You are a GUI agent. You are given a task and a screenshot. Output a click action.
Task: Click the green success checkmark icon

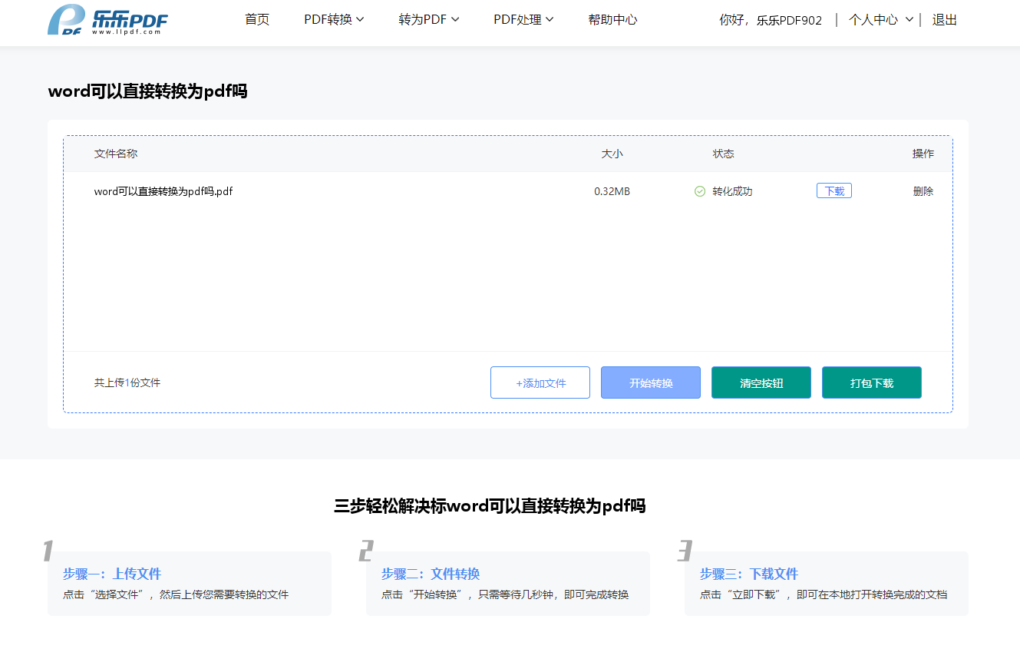tap(700, 191)
